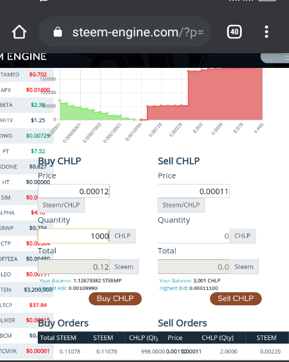Click the Buy CHLP price field
This screenshot has height=362, width=289.
coord(74,191)
